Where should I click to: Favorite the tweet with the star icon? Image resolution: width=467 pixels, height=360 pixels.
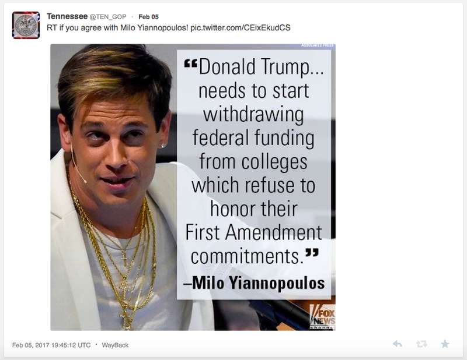[x=445, y=344]
